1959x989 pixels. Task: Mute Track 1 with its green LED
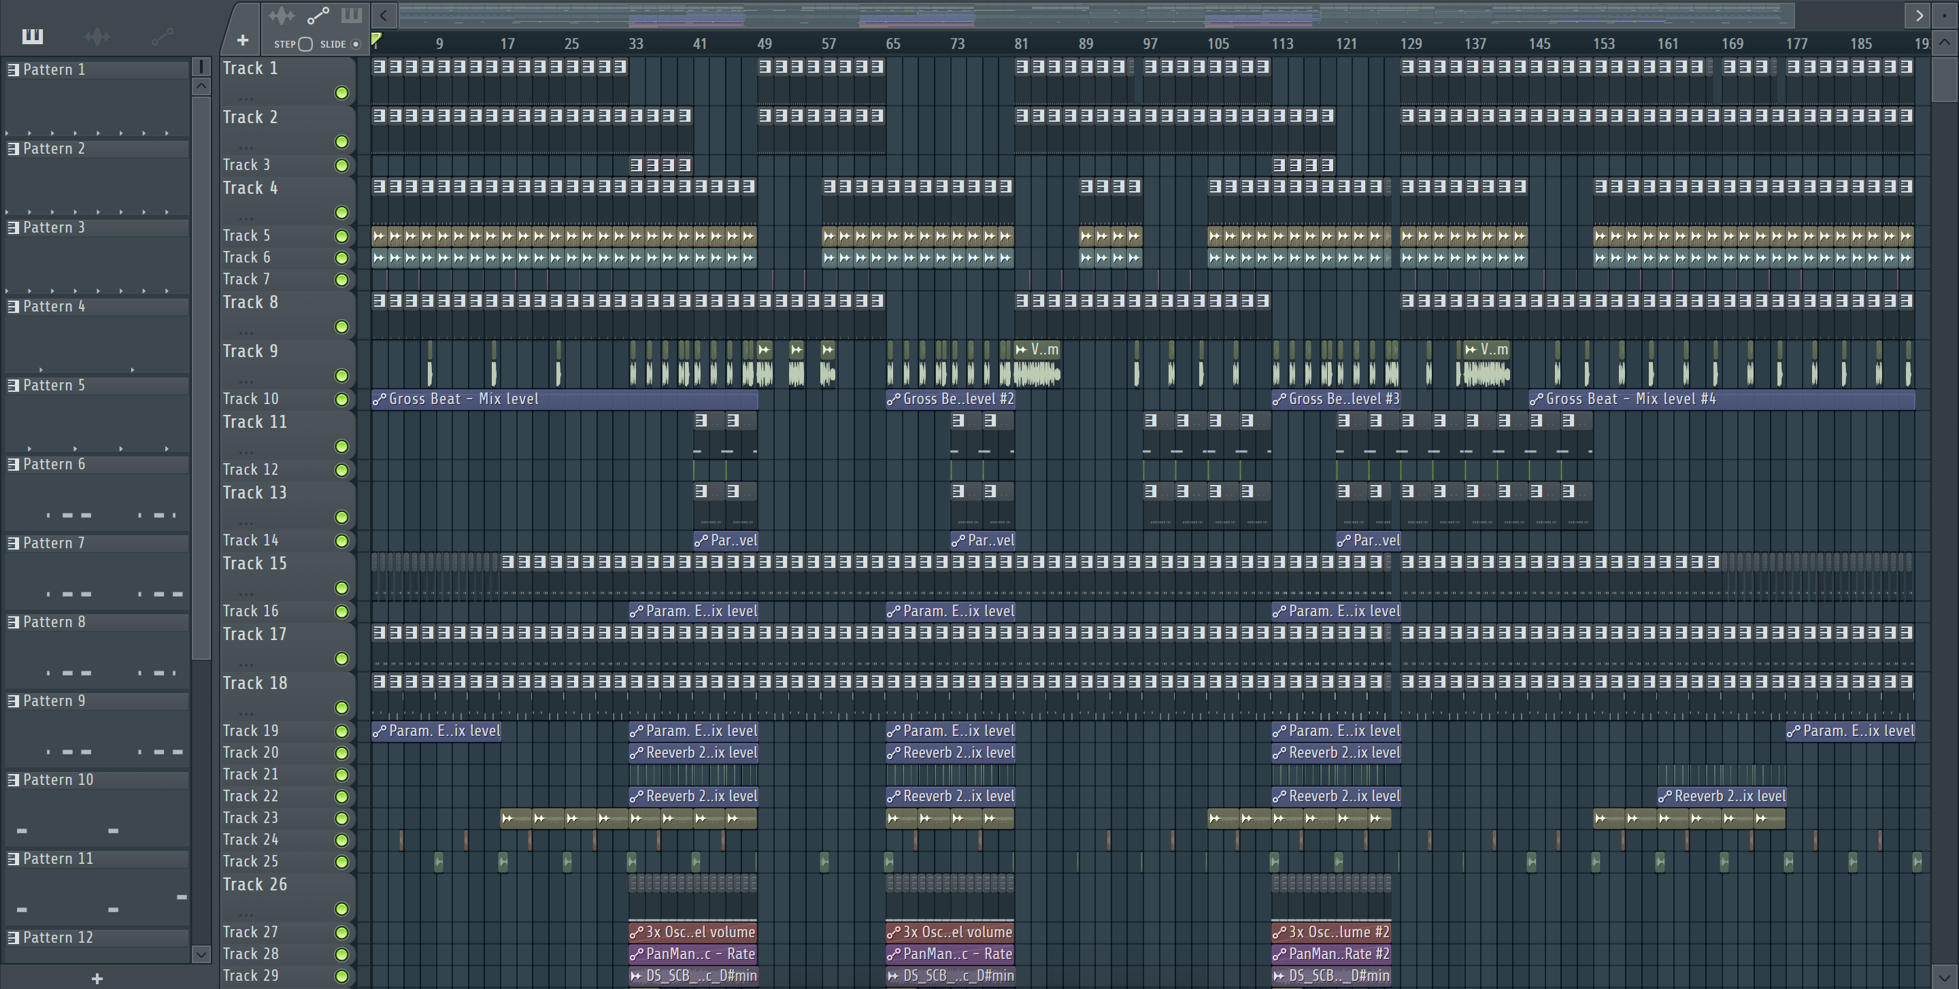(x=341, y=93)
